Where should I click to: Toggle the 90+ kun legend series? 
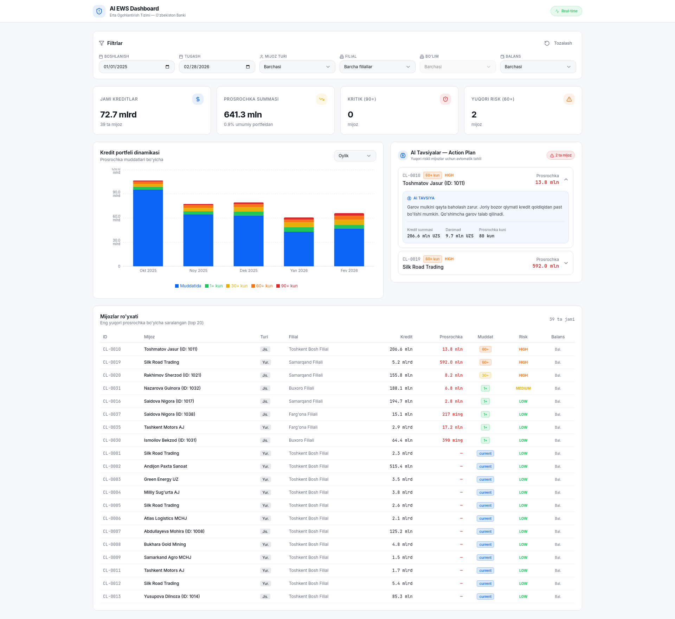point(287,286)
